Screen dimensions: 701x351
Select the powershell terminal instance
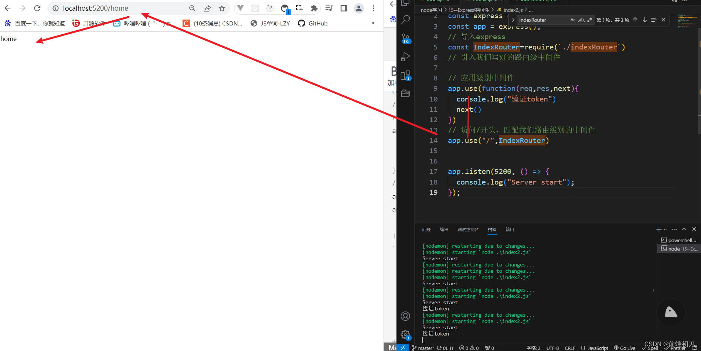679,240
